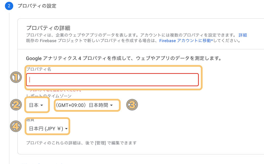Click the blue step 2 circle icon
264x164 pixels.
coord(9,6)
